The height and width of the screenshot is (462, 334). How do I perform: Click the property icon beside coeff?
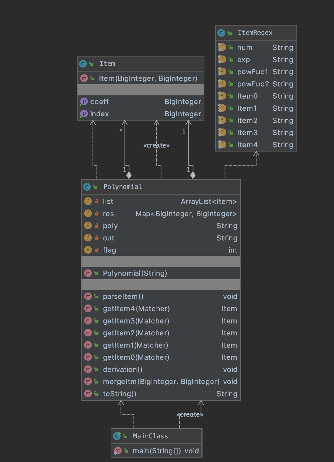84,102
